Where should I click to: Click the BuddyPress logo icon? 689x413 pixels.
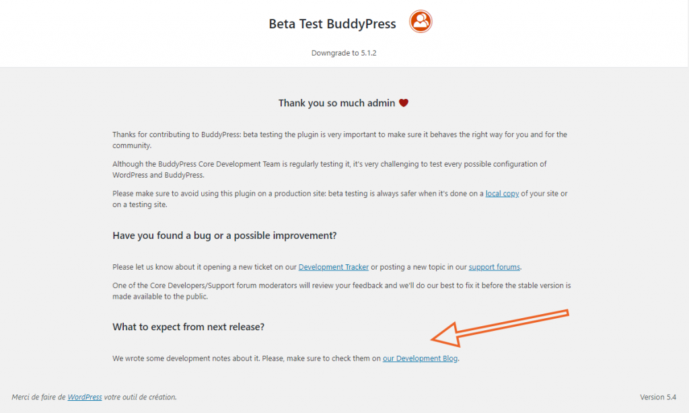point(421,22)
